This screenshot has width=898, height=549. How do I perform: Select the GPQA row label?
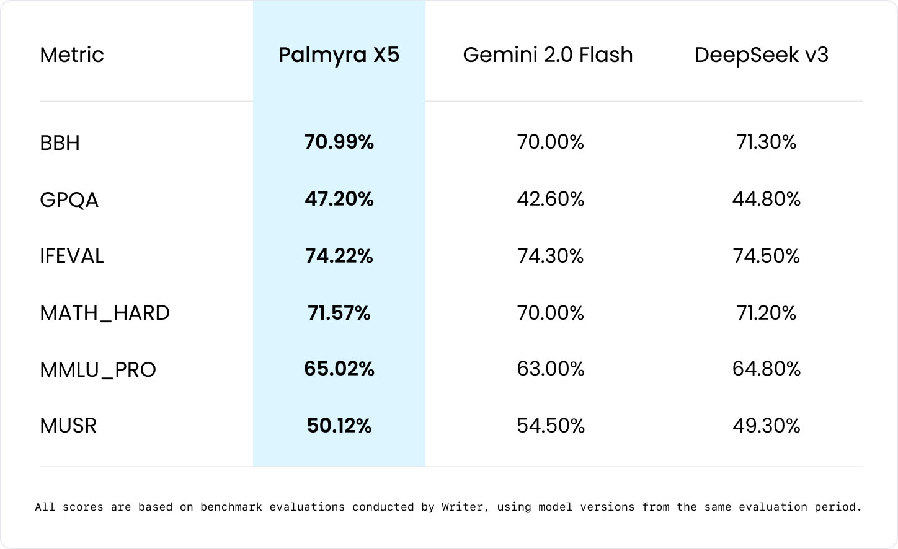tap(69, 200)
